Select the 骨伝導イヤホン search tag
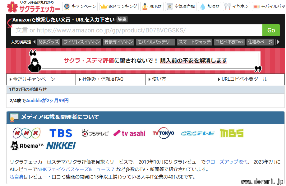 (118, 42)
